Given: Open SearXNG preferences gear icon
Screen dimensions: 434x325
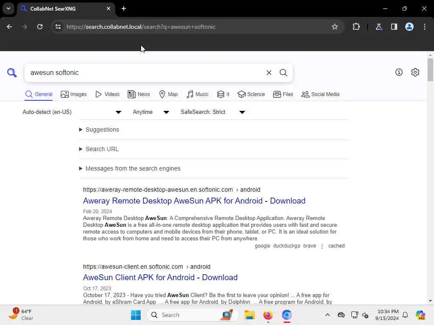Looking at the screenshot, I should coord(415,72).
